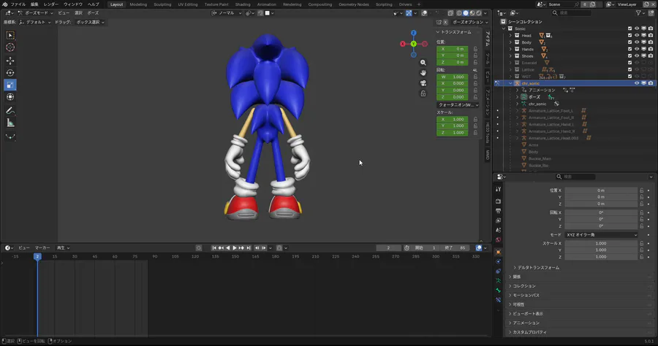Select rendered viewport shading mode

(478, 13)
